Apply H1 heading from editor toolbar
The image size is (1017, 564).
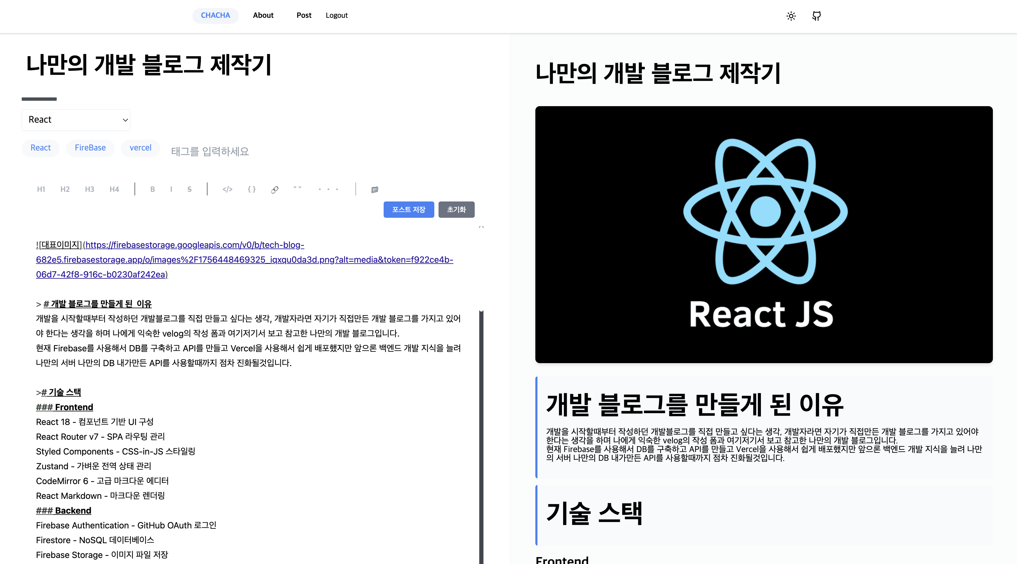pos(41,189)
